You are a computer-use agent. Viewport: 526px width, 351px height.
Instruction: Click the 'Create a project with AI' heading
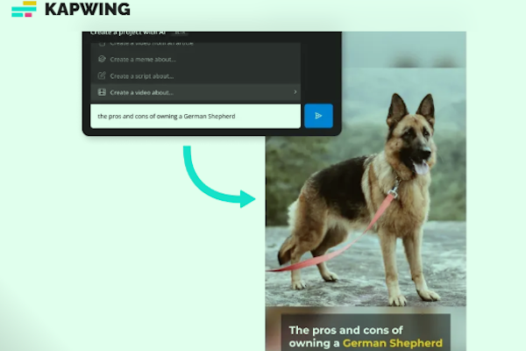point(127,32)
